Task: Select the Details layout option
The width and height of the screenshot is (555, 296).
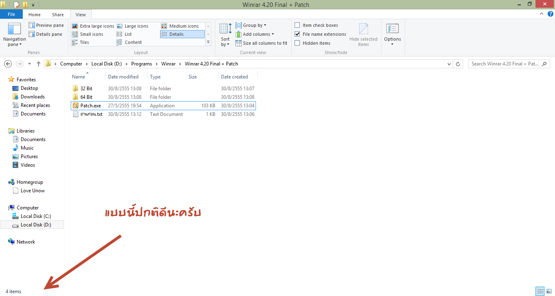Action: click(x=182, y=34)
